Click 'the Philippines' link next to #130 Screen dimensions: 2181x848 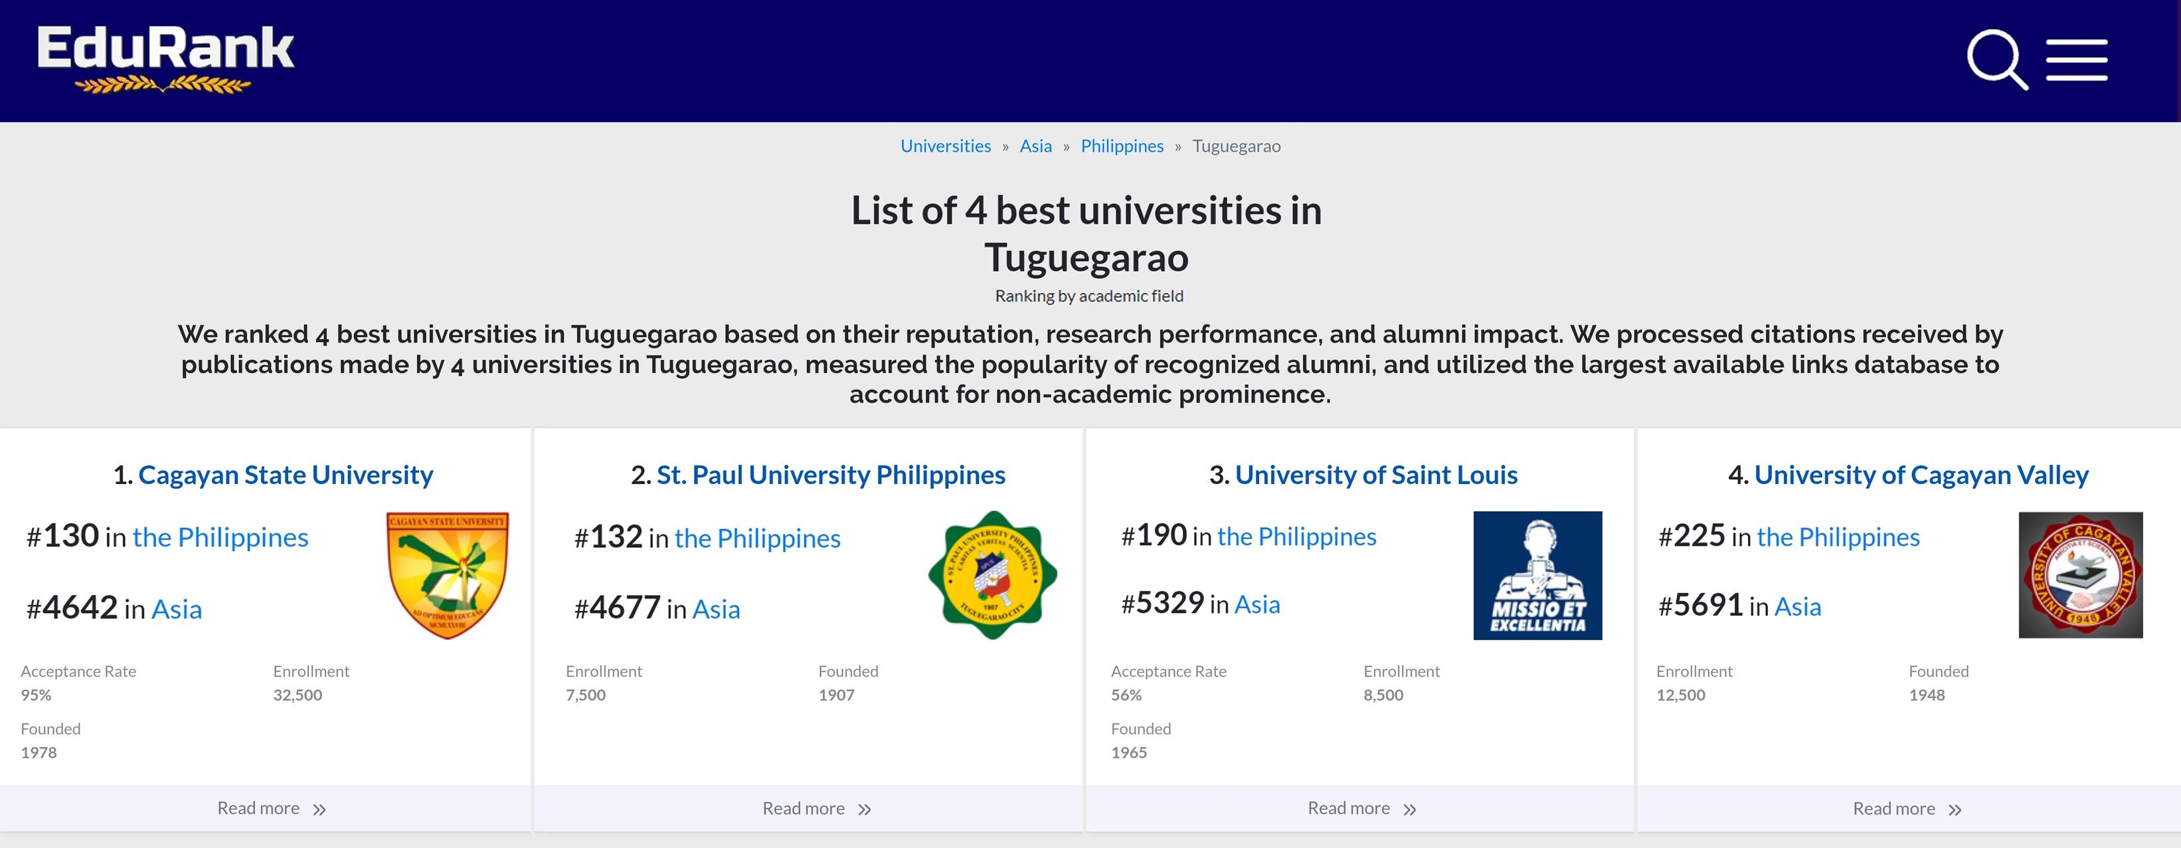(x=220, y=537)
